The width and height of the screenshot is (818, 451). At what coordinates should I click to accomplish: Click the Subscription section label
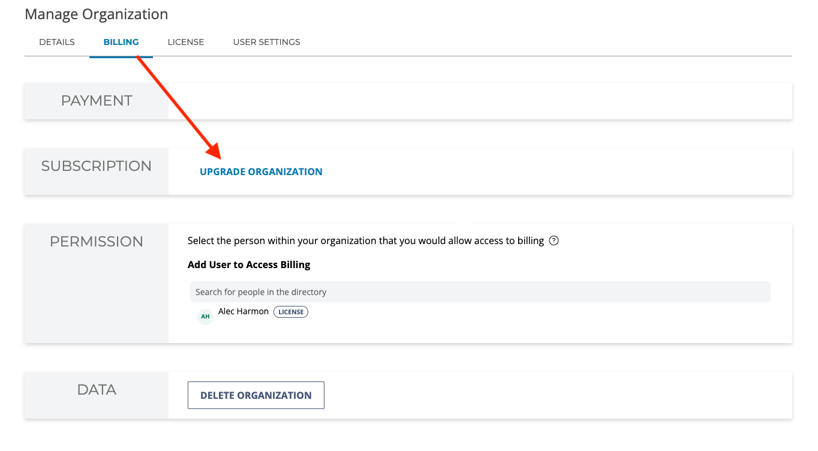pyautogui.click(x=97, y=166)
